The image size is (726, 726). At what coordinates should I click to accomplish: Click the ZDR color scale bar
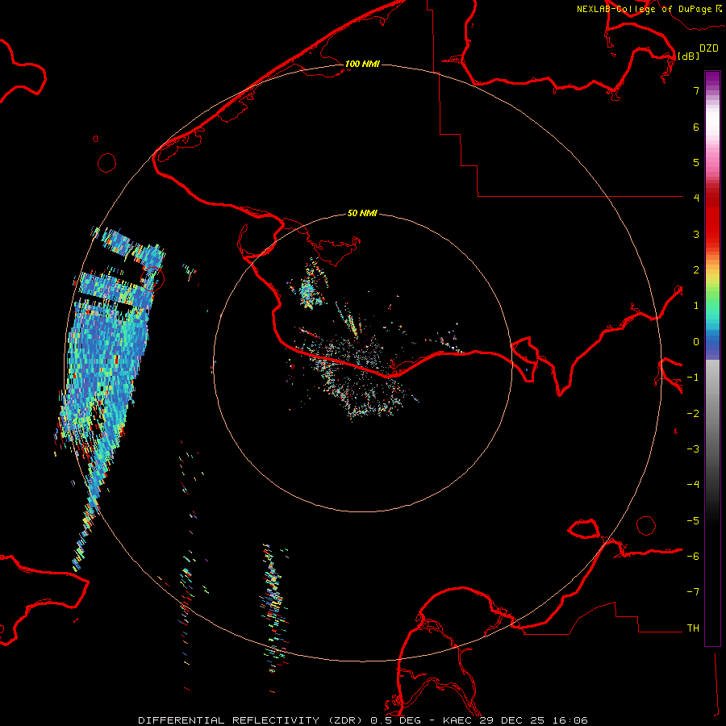712,358
